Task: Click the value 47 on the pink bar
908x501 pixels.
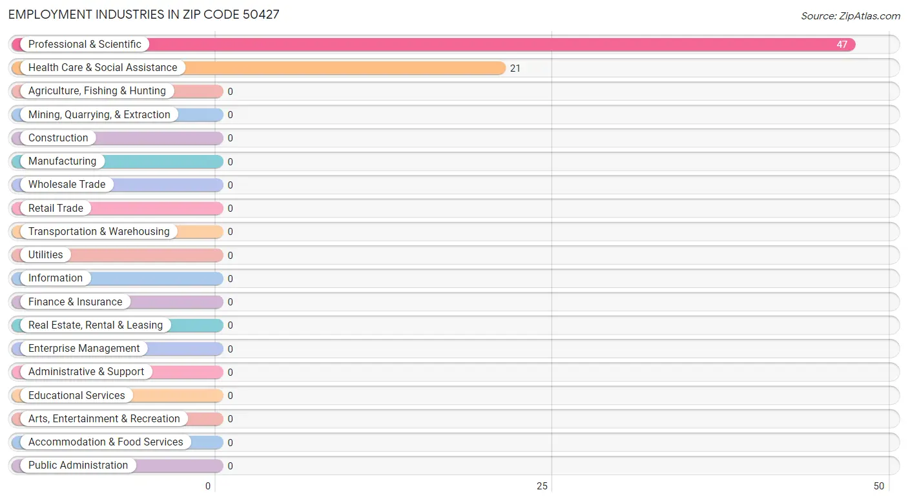Action: [842, 45]
